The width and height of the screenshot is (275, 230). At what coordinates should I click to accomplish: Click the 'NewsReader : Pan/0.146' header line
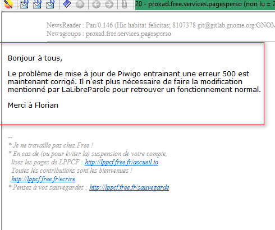161,25
